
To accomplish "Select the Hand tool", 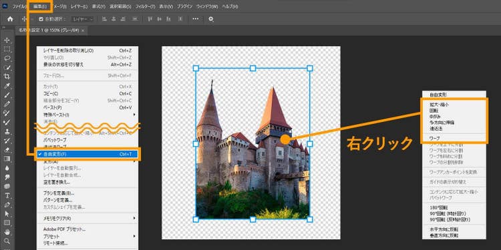I will tap(7, 232).
